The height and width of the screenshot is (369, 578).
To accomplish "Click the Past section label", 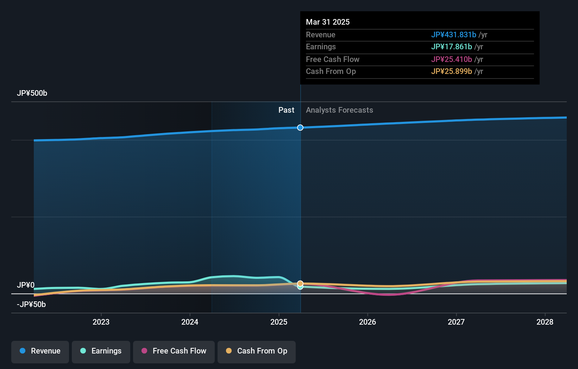I will click(x=286, y=110).
